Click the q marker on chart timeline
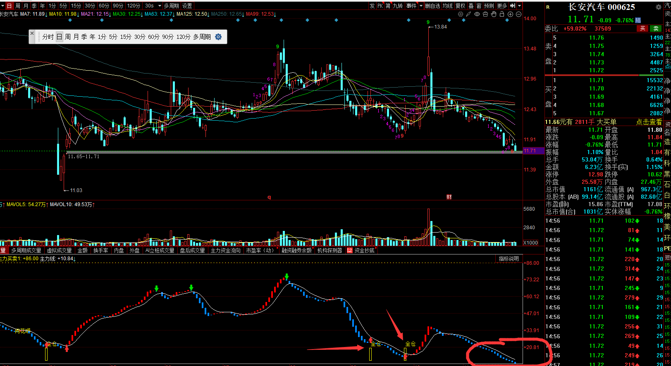 (269, 197)
